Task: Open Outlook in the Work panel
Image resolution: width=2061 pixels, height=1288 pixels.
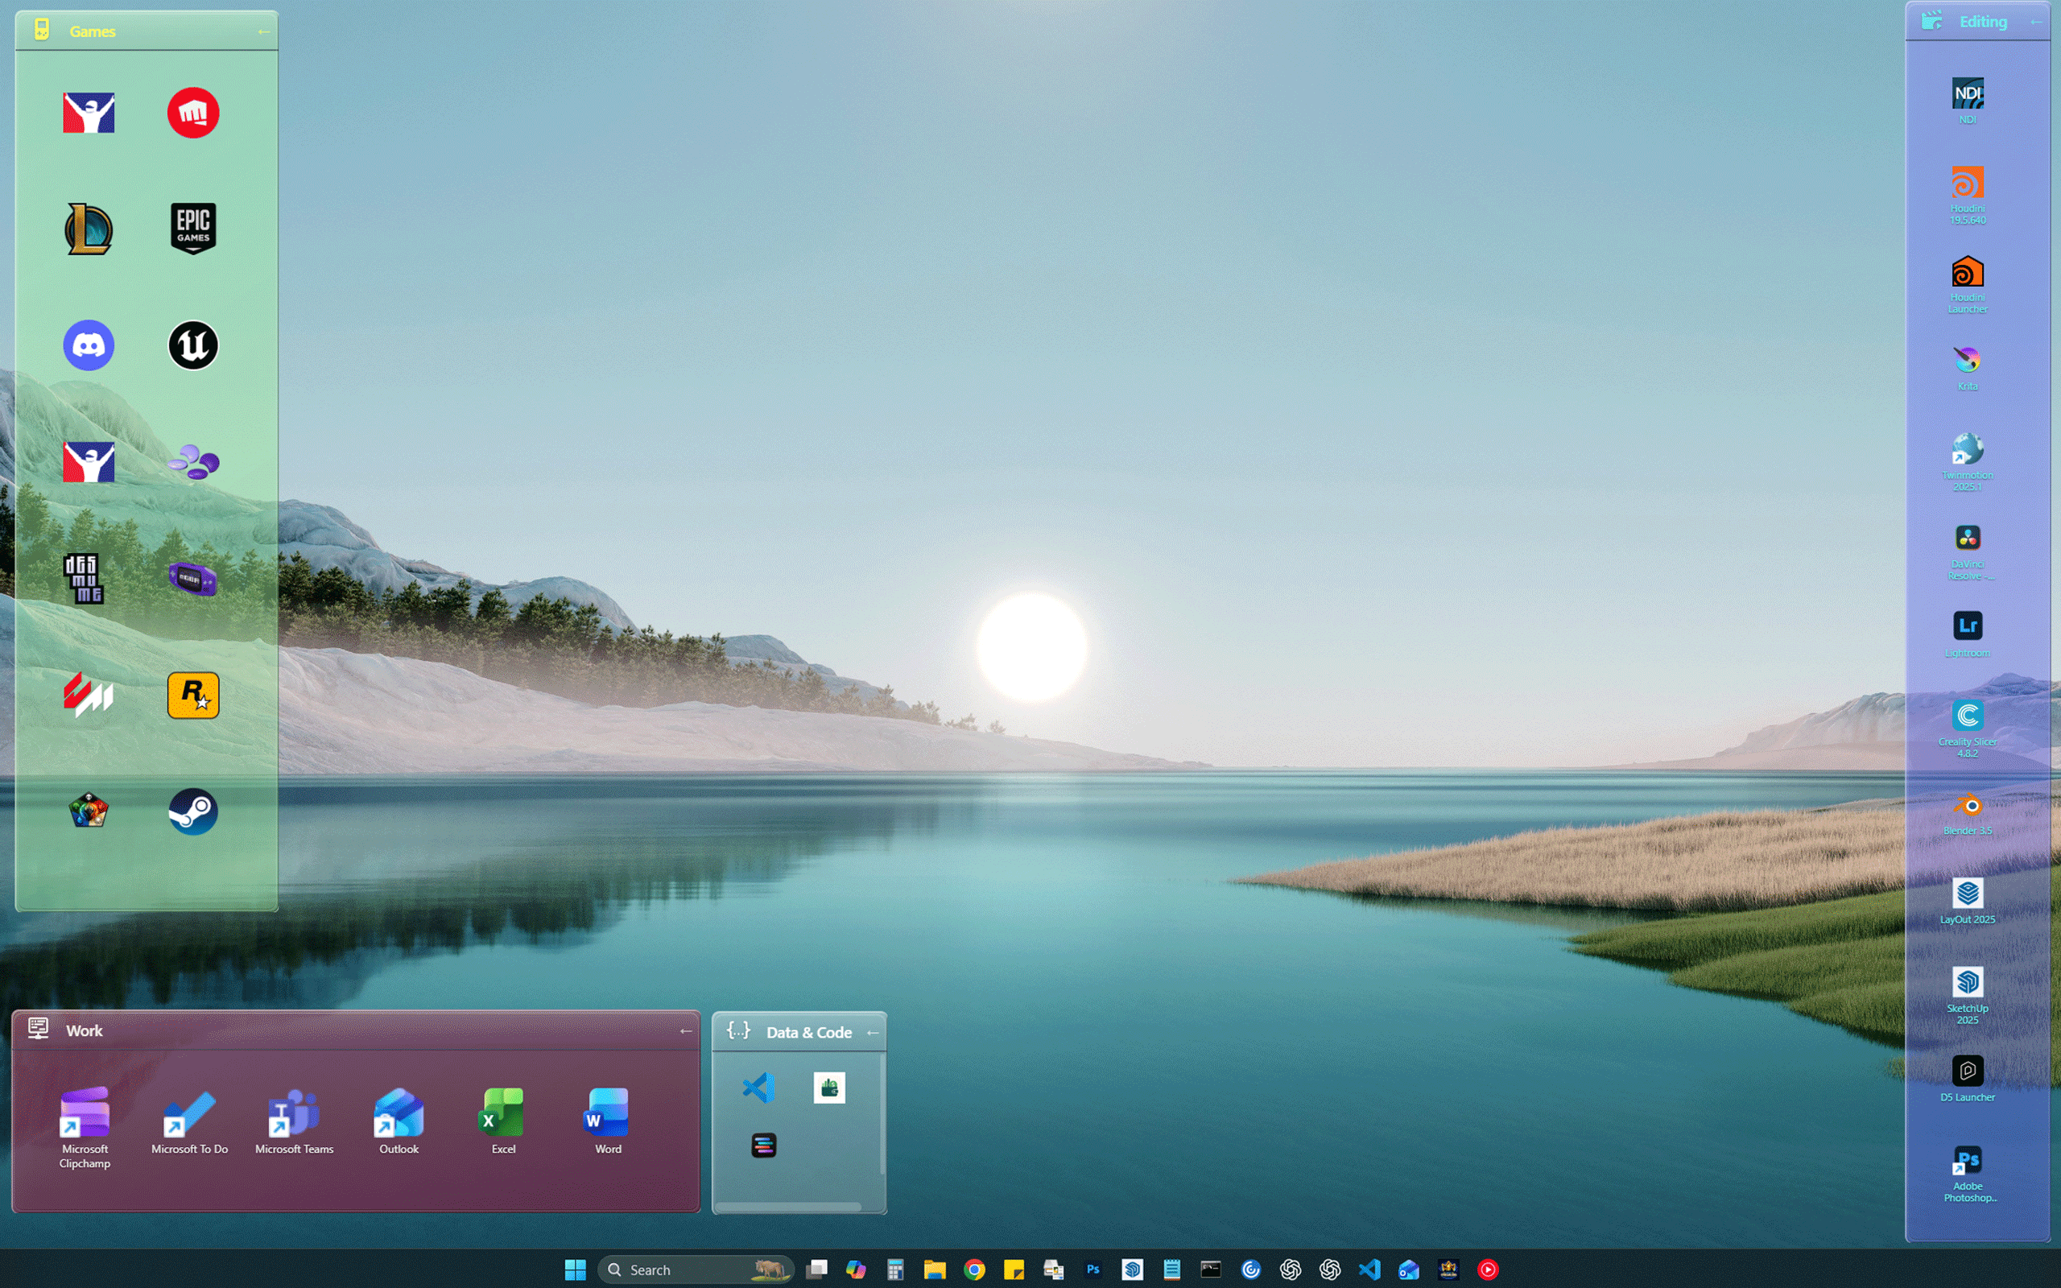Action: 399,1121
